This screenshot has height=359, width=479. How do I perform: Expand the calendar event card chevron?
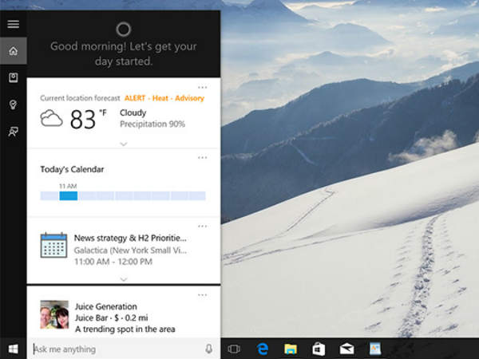(x=123, y=279)
